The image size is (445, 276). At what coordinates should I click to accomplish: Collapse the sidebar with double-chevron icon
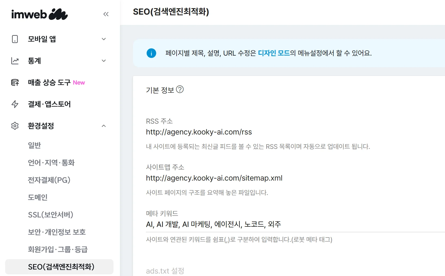(x=106, y=14)
